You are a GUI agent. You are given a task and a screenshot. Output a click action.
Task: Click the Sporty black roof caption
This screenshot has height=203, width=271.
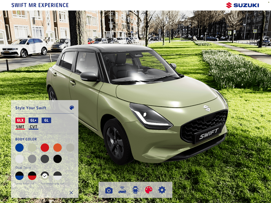coord(25,183)
